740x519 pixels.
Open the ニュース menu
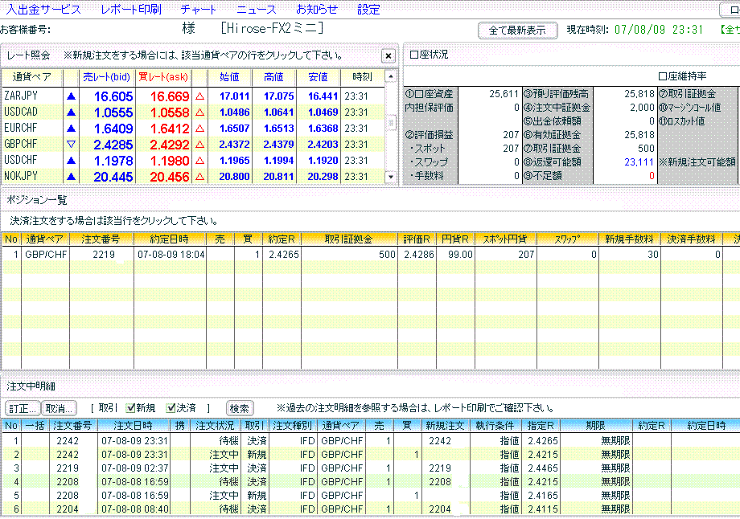[257, 10]
